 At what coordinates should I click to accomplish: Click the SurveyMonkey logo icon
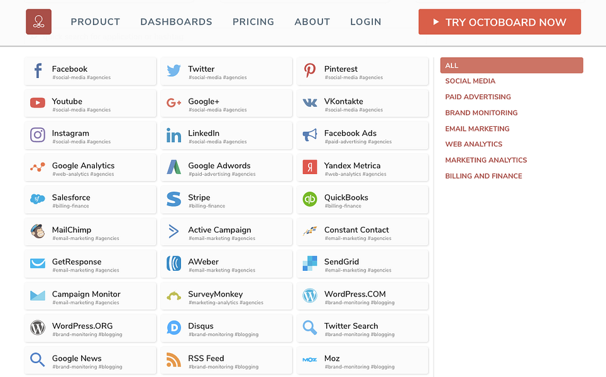point(174,297)
